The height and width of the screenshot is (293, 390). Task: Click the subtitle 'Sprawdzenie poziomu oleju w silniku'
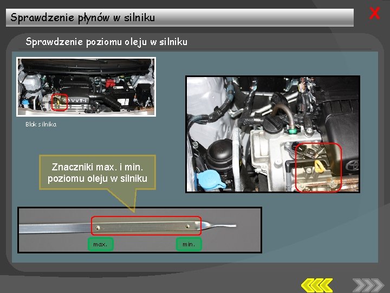[107, 42]
